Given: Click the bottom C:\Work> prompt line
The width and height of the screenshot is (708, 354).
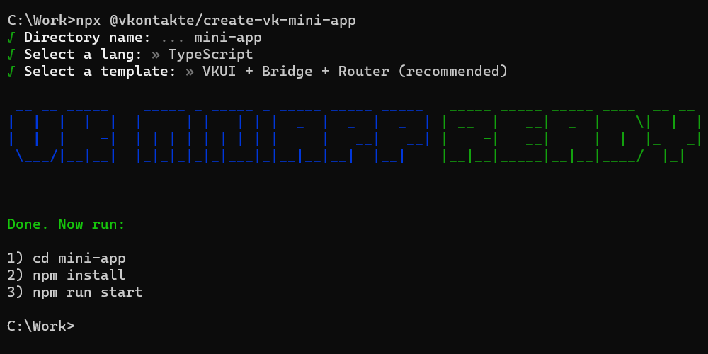Looking at the screenshot, I should (41, 326).
